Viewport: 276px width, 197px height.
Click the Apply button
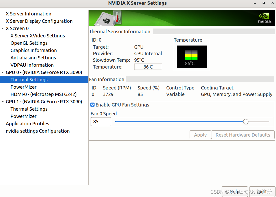(200, 135)
